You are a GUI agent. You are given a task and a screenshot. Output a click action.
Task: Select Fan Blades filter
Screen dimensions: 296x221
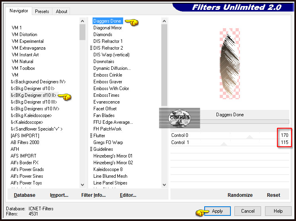pyautogui.click(x=104, y=115)
